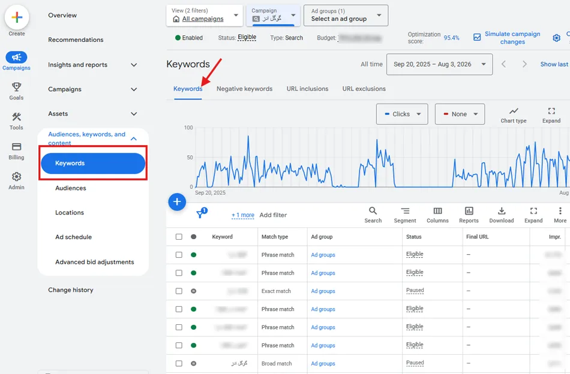Go to previous date range arrow
570x374 pixels.
[503, 64]
